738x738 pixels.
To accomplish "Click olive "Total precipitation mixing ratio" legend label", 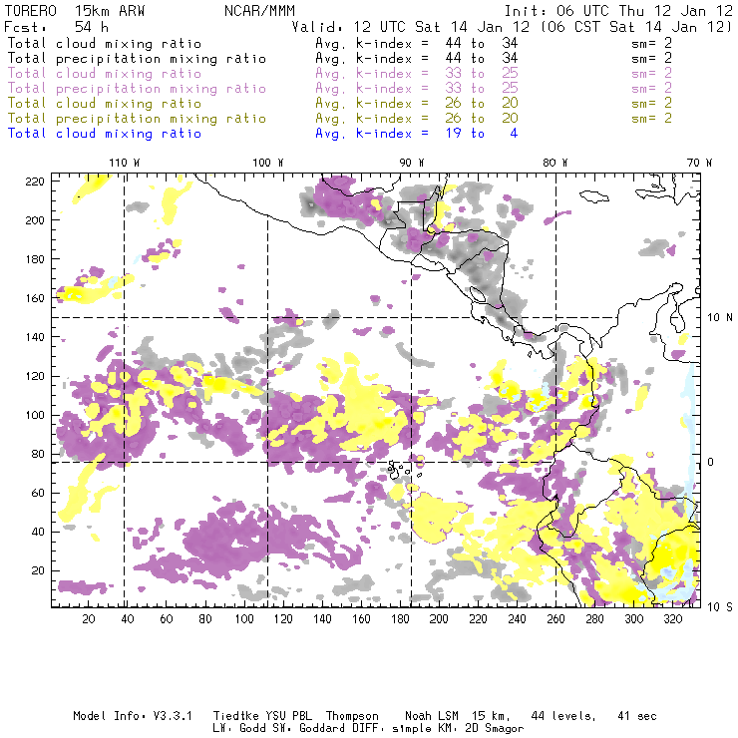I will click(137, 118).
